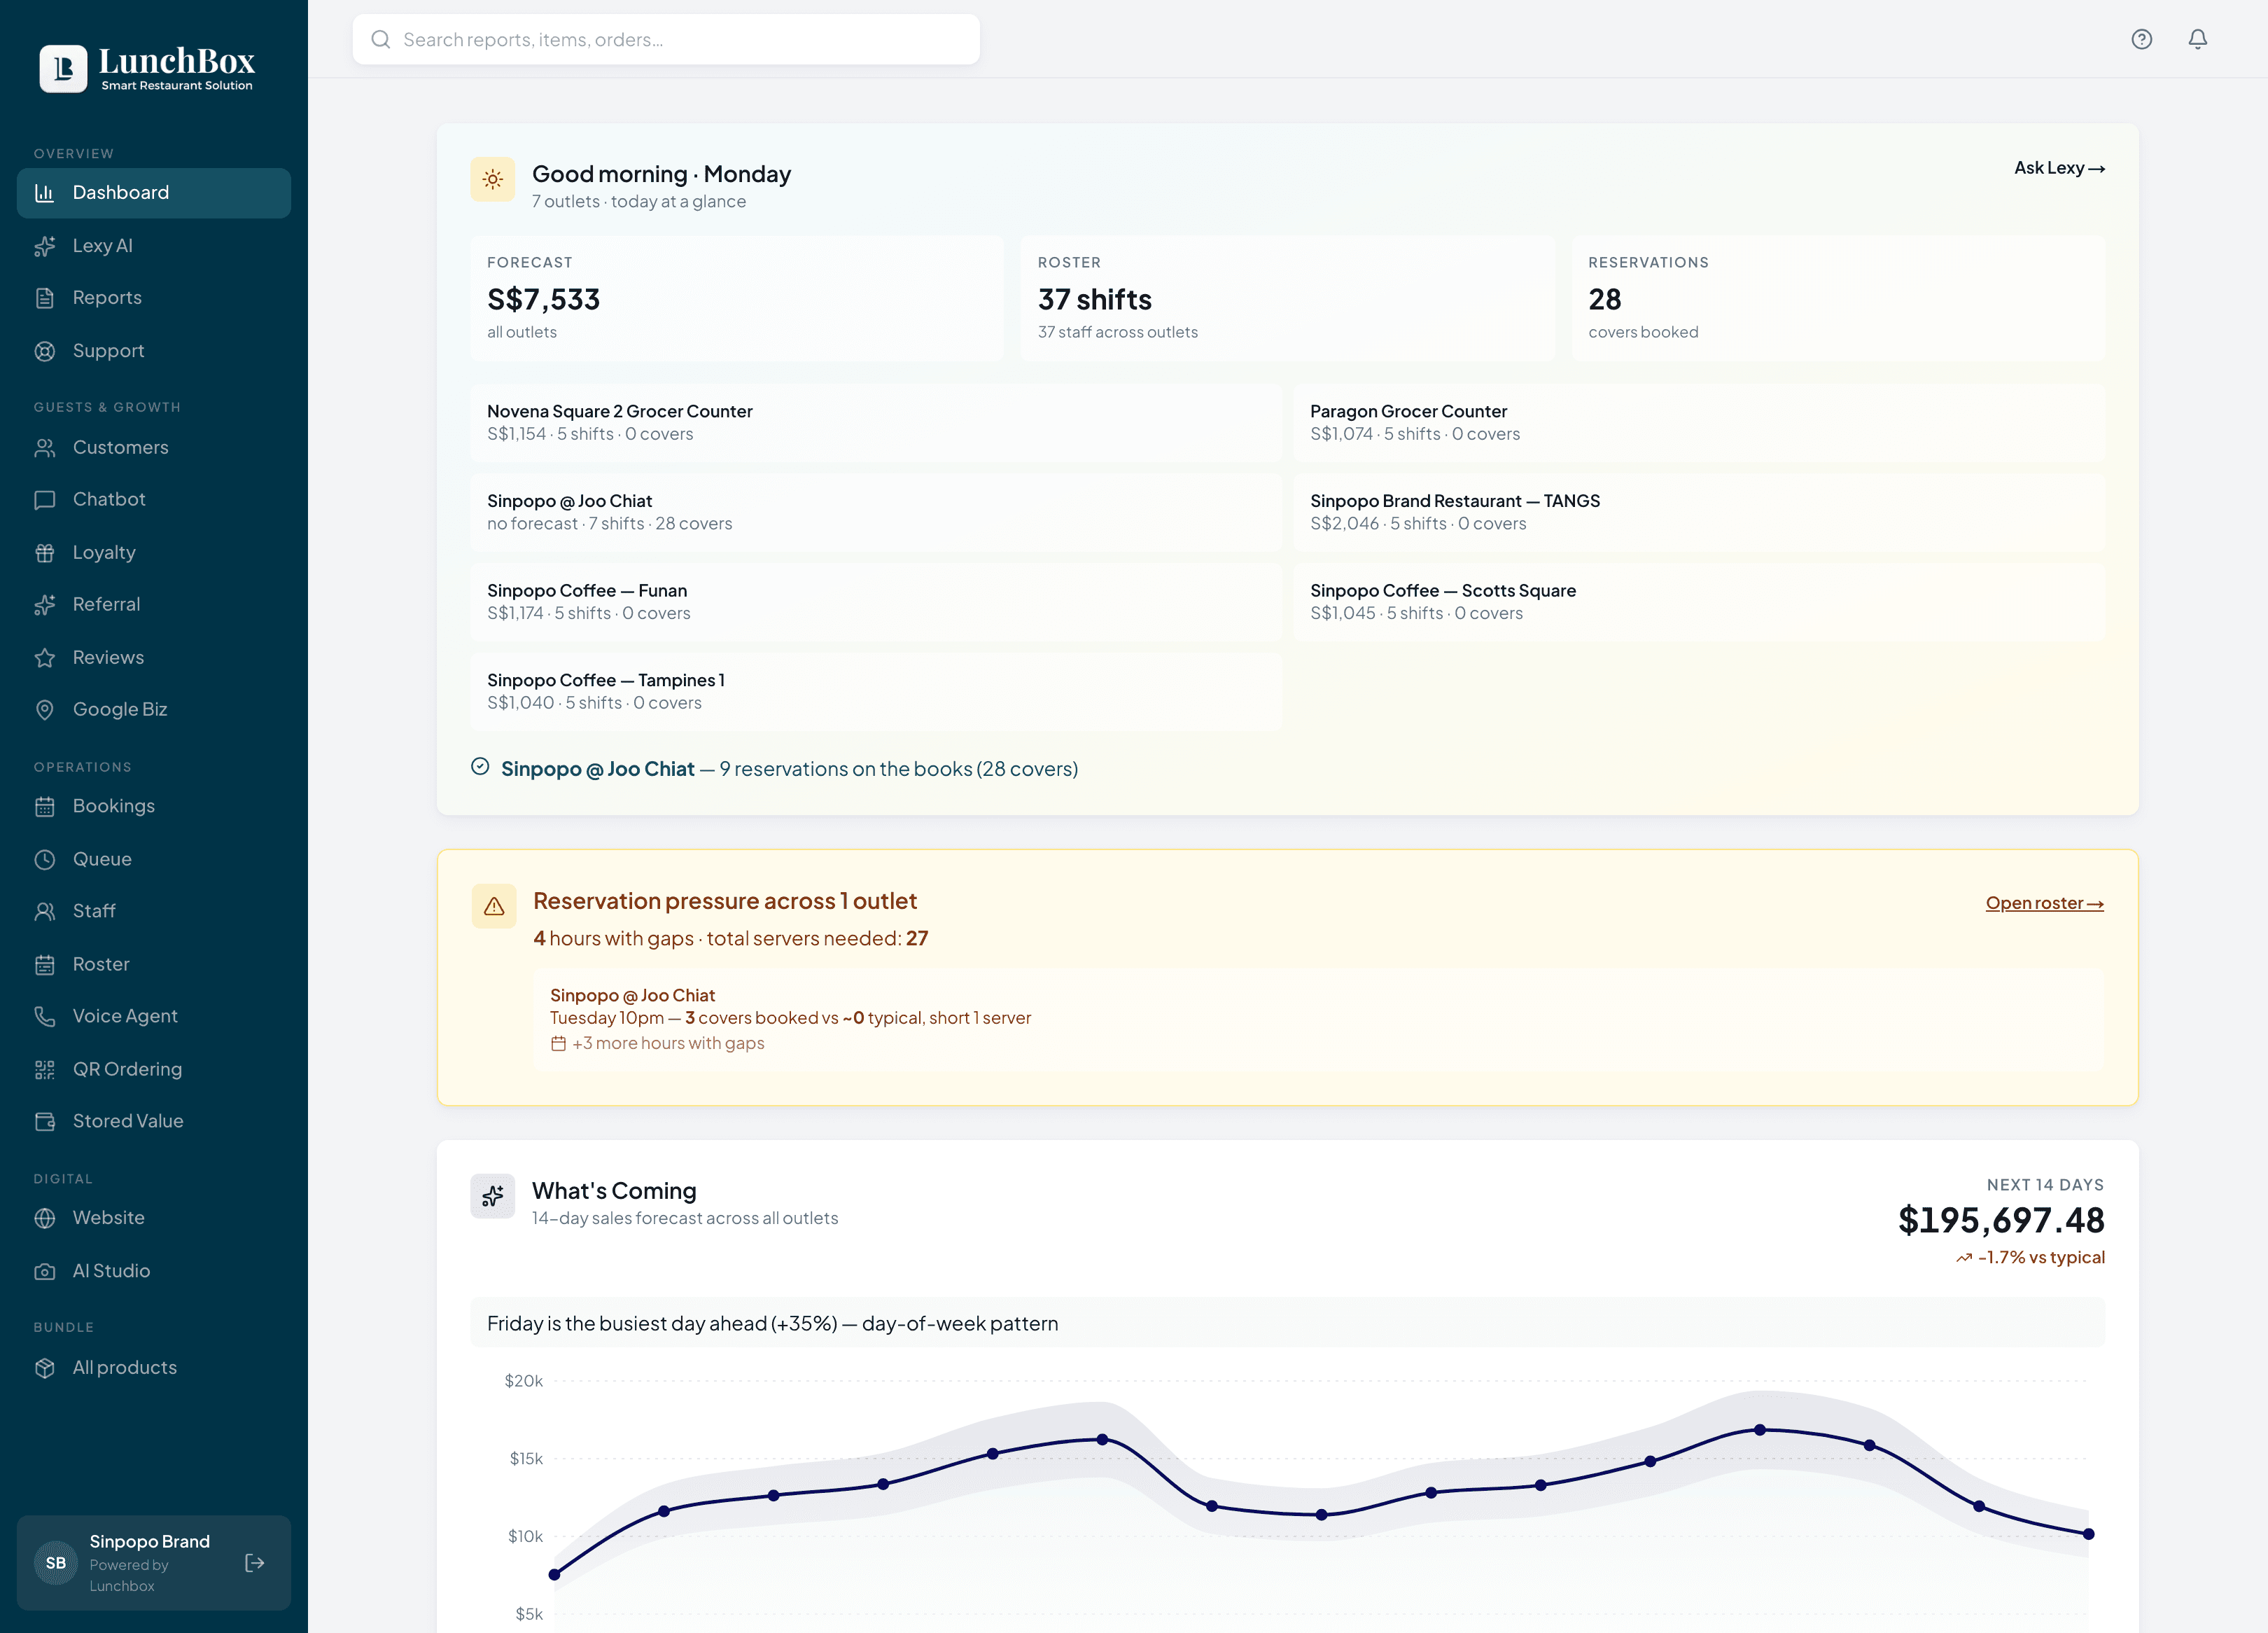Open the Paragon Grocer Counter card
Screen dimensions: 2268x1633
[x=1699, y=422]
